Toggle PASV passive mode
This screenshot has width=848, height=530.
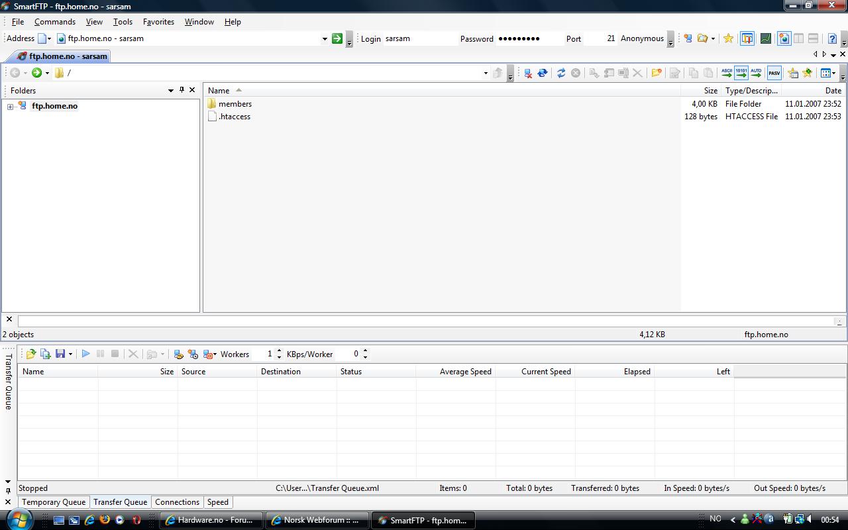(774, 73)
